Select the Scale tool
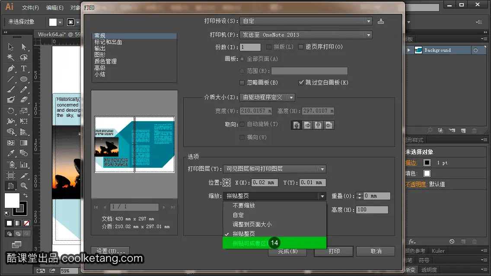Viewport: 491px width, 276px height. pos(24,111)
